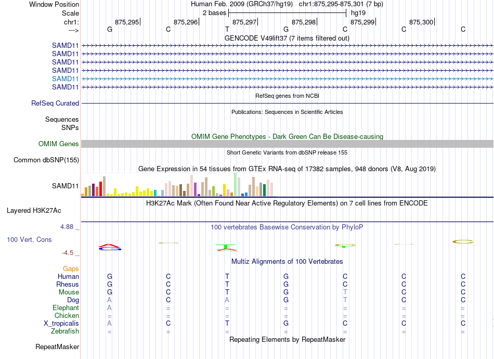
Task: Click the 875,299 coordinate tick label
Action: 362,22
